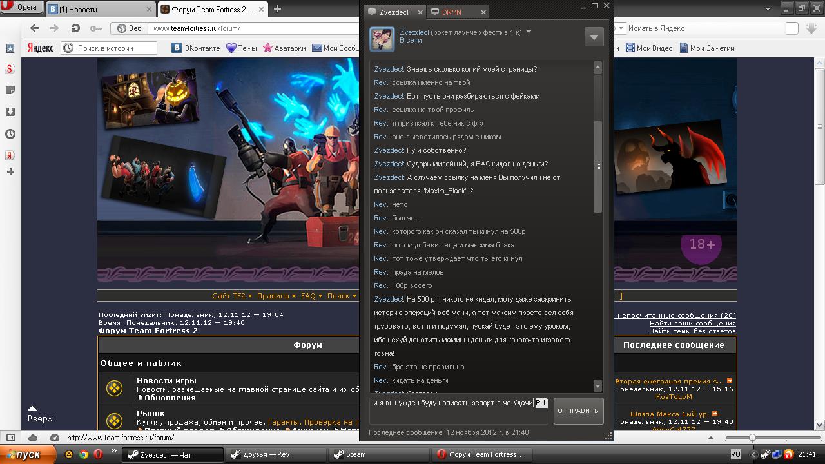
Task: Open the "Аватарки" star bookmark
Action: 284,48
